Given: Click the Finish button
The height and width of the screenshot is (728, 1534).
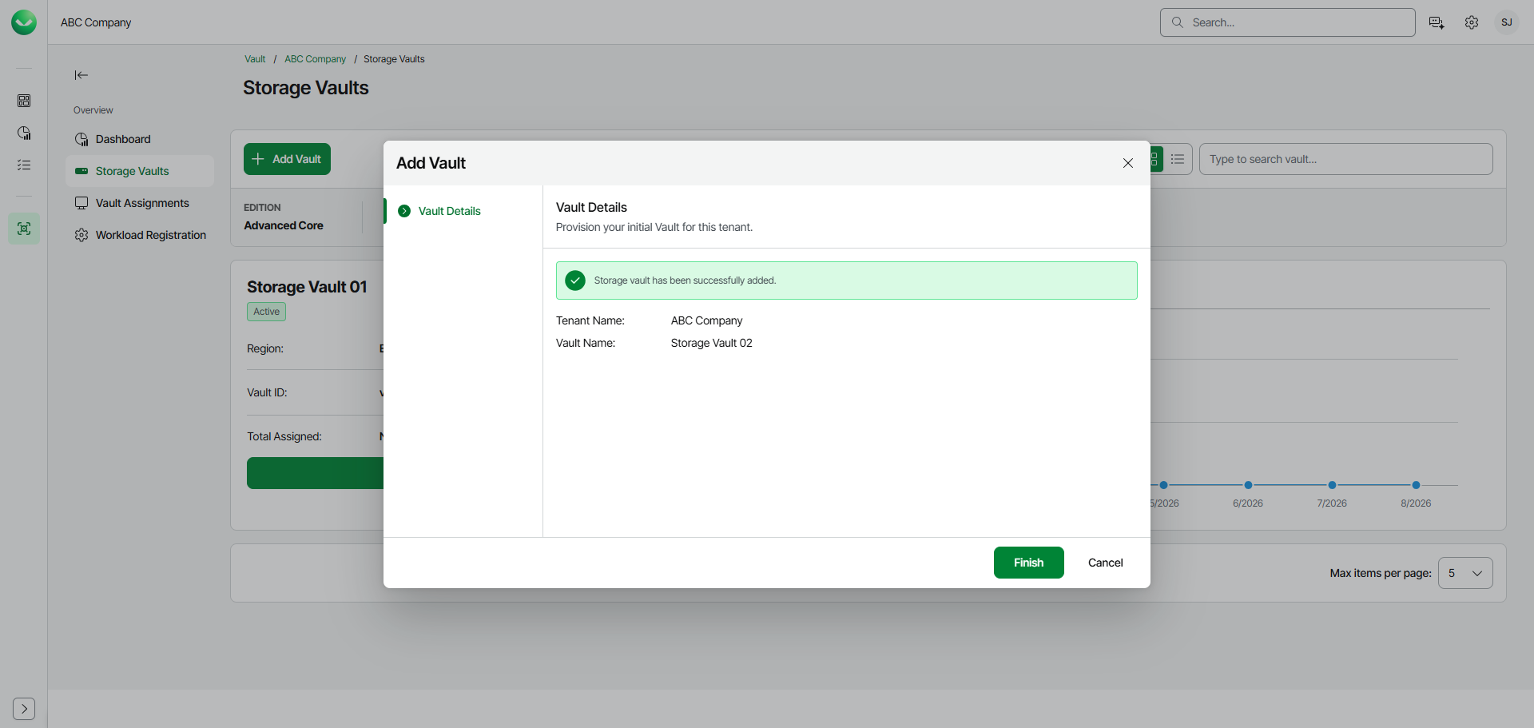Looking at the screenshot, I should [1028, 563].
